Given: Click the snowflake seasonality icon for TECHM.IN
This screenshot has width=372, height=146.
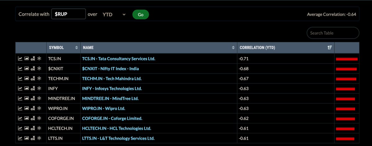Looking at the screenshot, I should 39,78.
